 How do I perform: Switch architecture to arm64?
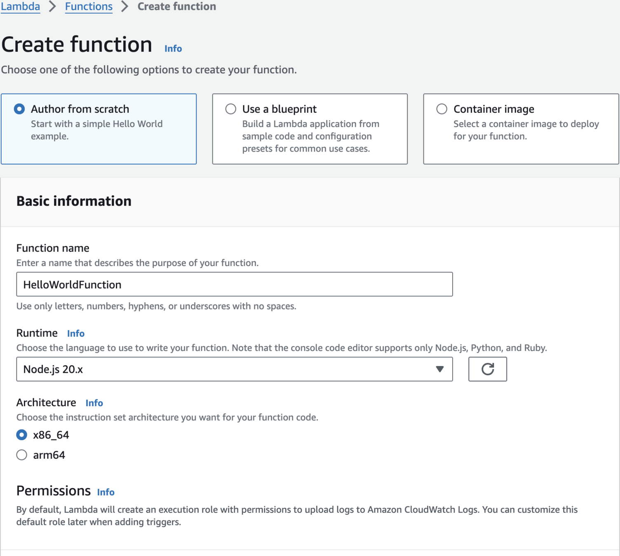click(x=22, y=455)
